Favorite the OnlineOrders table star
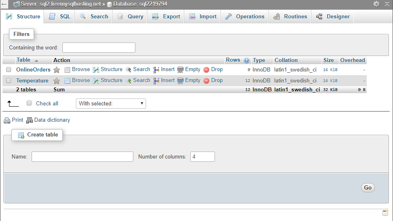Image resolution: width=393 pixels, height=221 pixels. [x=57, y=70]
